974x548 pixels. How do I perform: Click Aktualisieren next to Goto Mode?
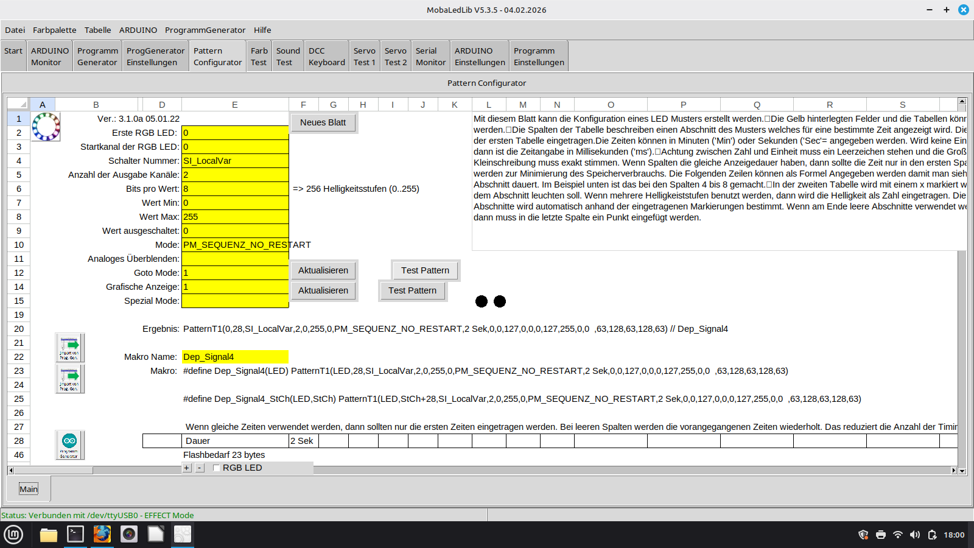323,270
